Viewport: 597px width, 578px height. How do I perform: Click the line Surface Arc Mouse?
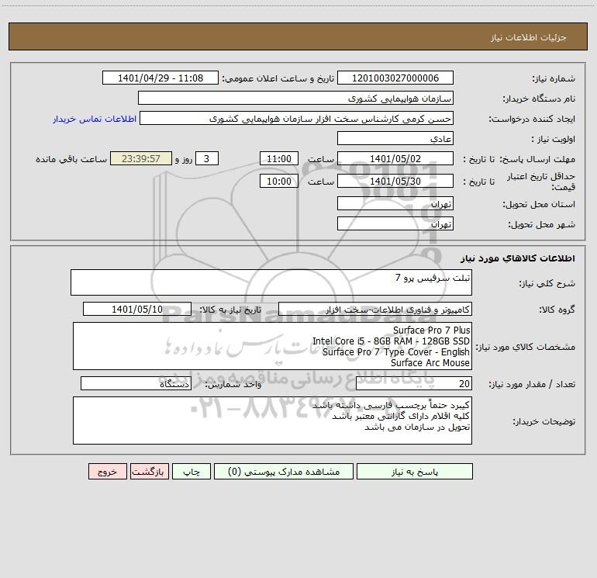tap(430, 363)
